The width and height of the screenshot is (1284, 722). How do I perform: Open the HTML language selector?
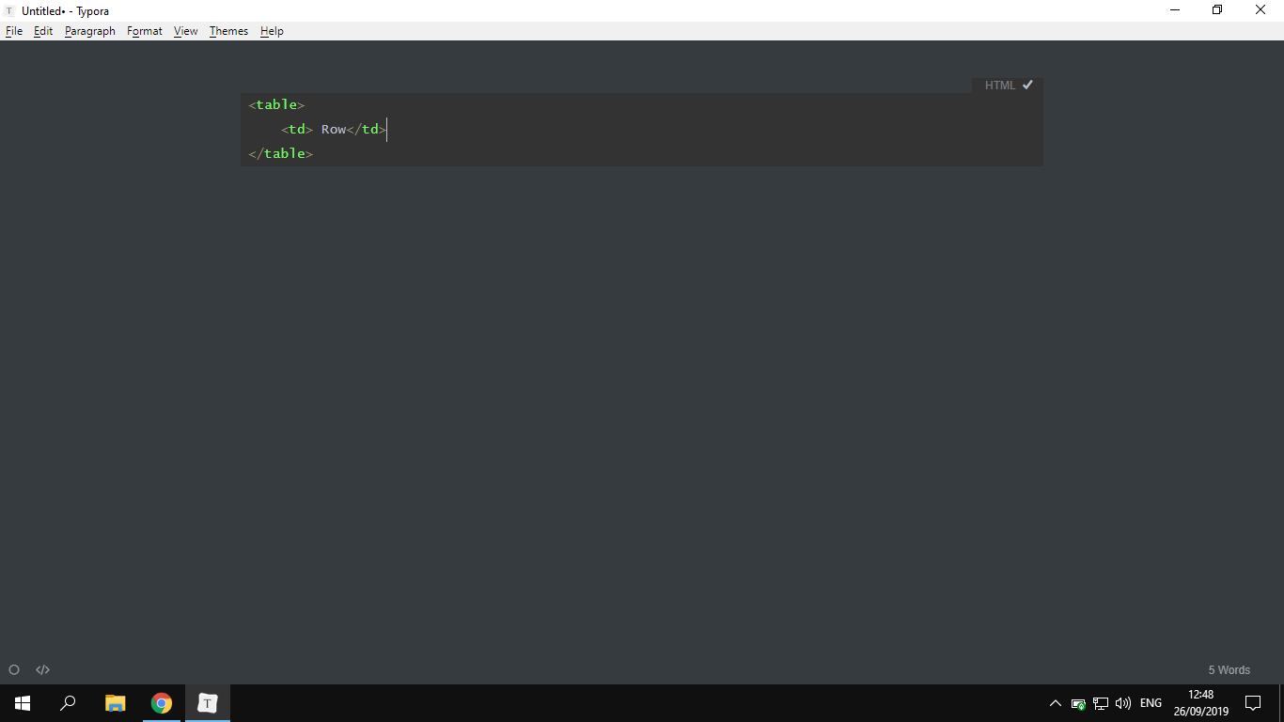coord(999,85)
